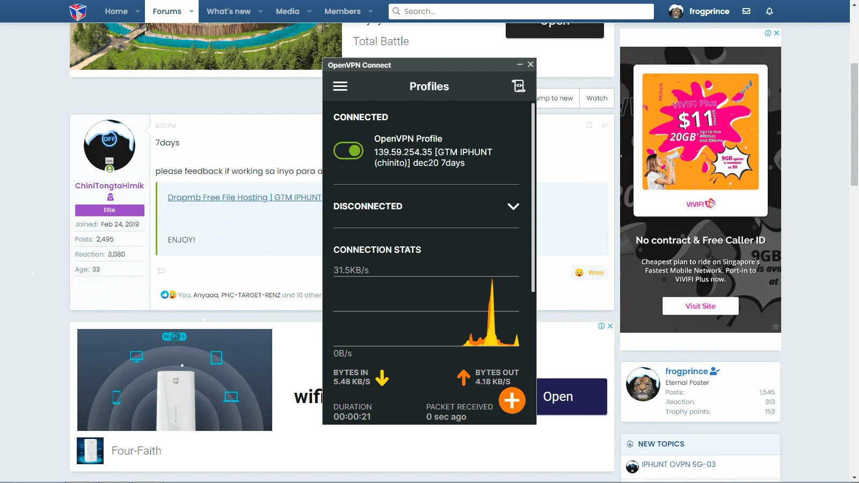The width and height of the screenshot is (859, 483).
Task: Open the inbox envelope icon
Action: (x=746, y=11)
